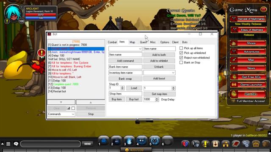Viewport: 271px width, 152px height.
Task: Open the Quest tab
Action: tap(143, 42)
